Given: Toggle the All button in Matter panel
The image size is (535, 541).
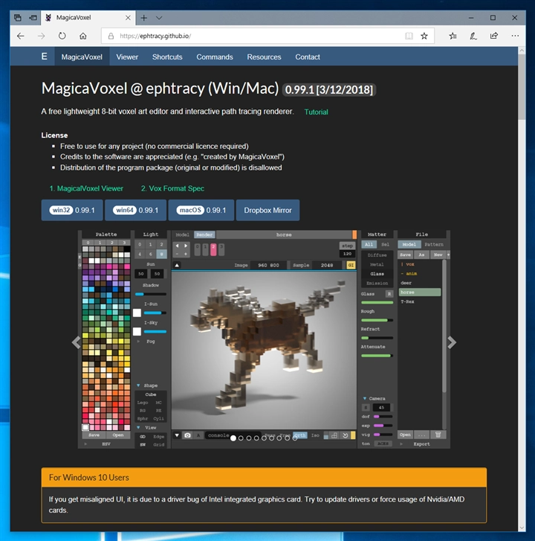Looking at the screenshot, I should 369,244.
